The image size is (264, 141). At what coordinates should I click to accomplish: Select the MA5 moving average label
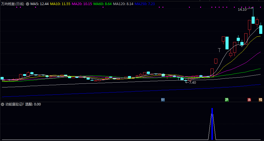[x=39, y=4]
